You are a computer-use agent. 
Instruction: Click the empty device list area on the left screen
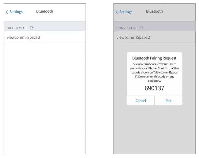click(x=45, y=98)
